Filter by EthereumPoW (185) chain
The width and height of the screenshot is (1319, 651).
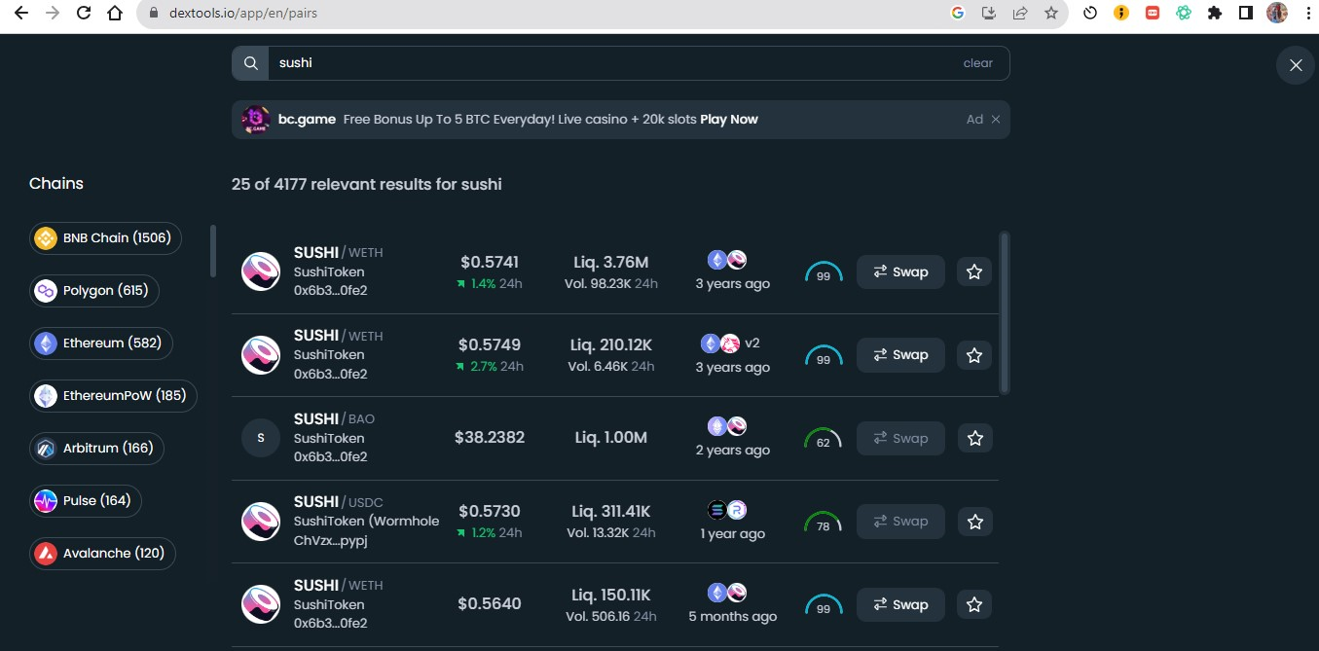pyautogui.click(x=113, y=396)
